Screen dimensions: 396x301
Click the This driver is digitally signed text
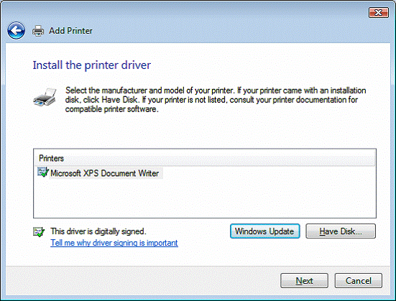[x=98, y=231]
